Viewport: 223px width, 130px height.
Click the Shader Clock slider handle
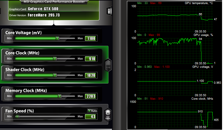click(55, 75)
